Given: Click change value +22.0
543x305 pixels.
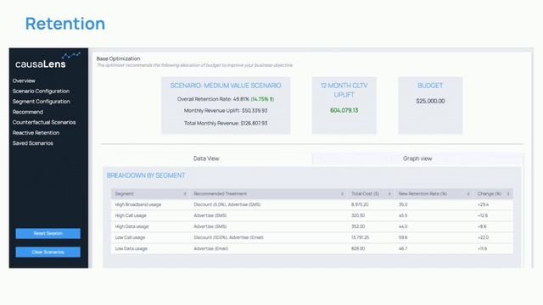Looking at the screenshot, I should tap(483, 237).
